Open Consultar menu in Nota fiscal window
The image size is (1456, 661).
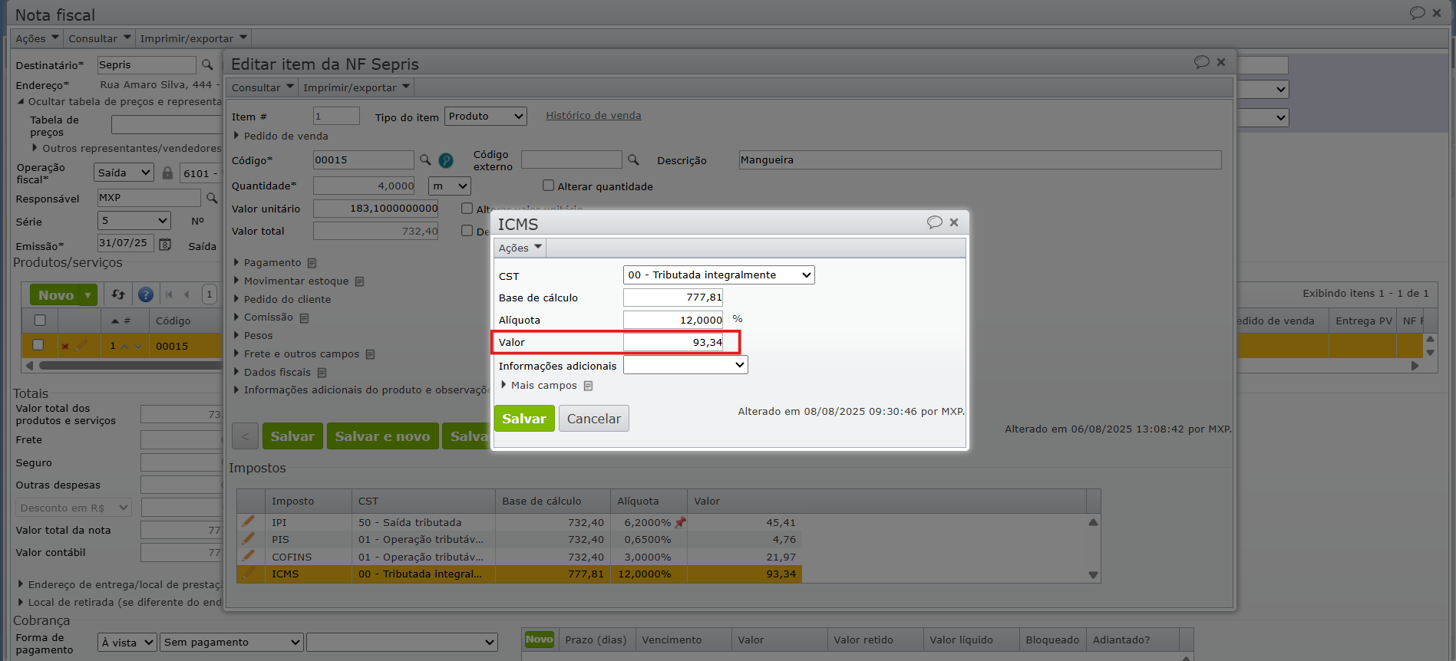point(100,38)
